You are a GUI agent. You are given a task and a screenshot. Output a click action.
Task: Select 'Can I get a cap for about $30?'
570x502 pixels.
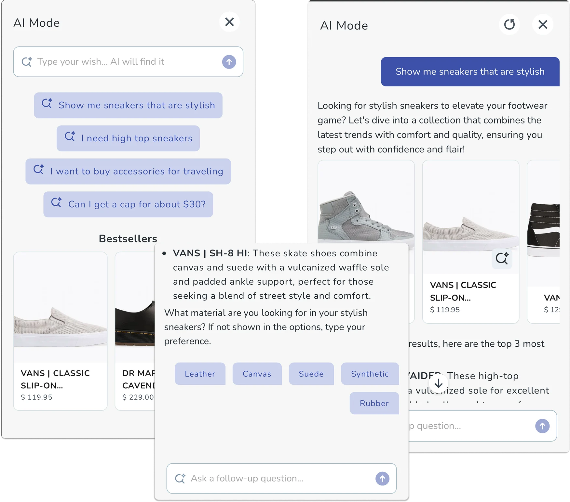(x=128, y=204)
